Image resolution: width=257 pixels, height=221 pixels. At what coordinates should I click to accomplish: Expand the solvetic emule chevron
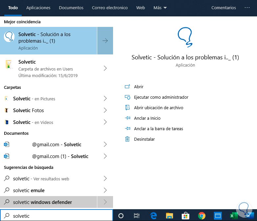(105, 190)
